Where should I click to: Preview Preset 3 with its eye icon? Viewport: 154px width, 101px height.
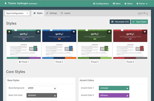pyautogui.click(x=109, y=32)
